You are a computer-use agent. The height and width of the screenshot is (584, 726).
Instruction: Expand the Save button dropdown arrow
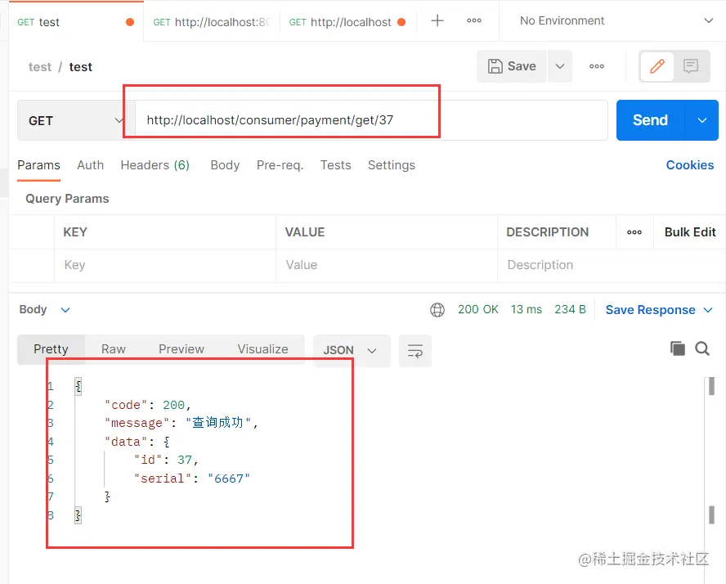point(560,66)
